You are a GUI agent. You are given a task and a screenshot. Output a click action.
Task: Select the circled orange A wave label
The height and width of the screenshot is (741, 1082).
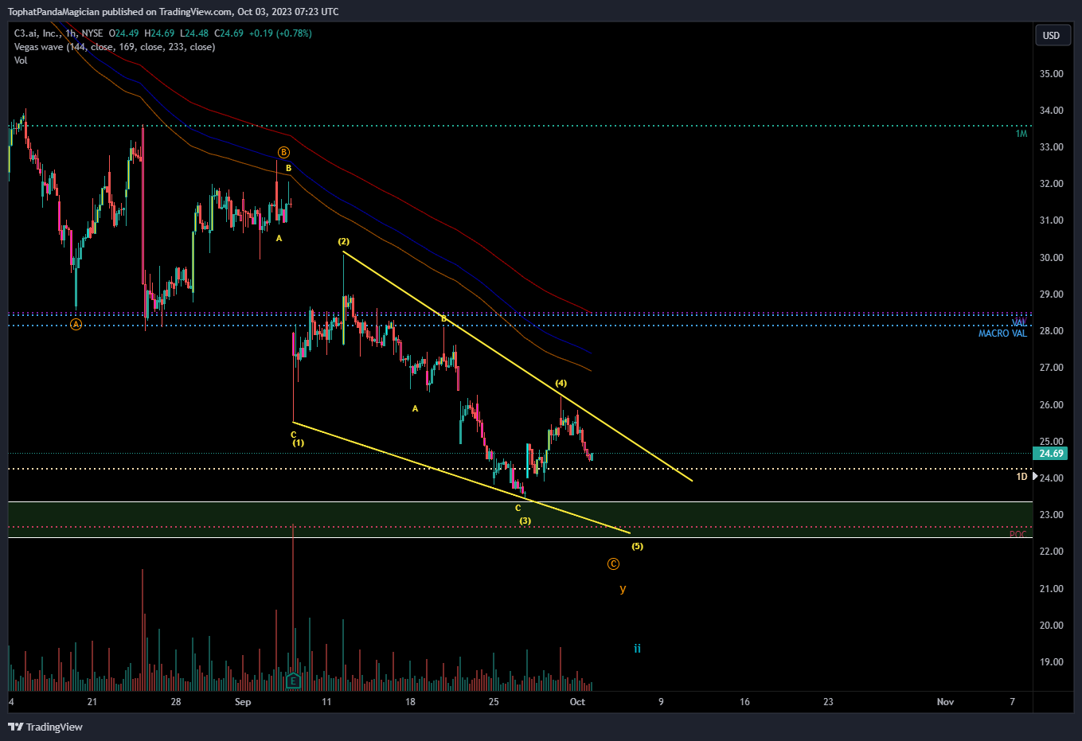[76, 325]
